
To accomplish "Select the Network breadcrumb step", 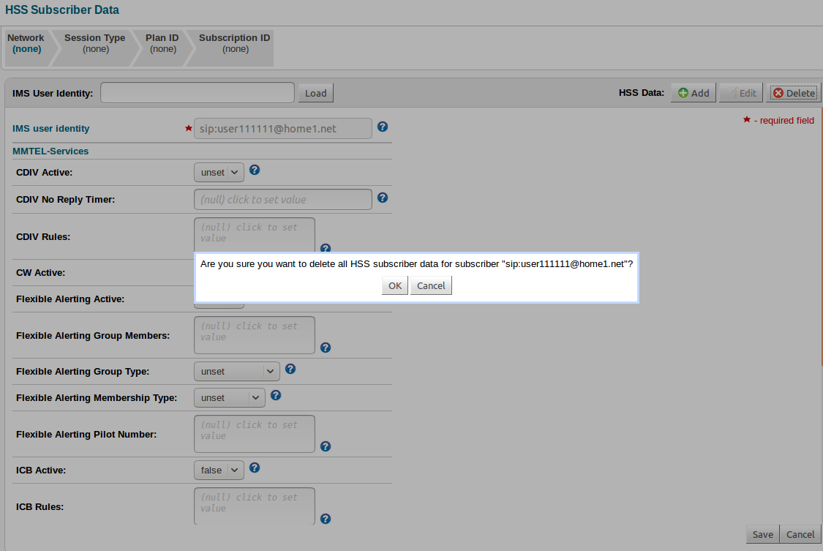I will tap(26, 42).
